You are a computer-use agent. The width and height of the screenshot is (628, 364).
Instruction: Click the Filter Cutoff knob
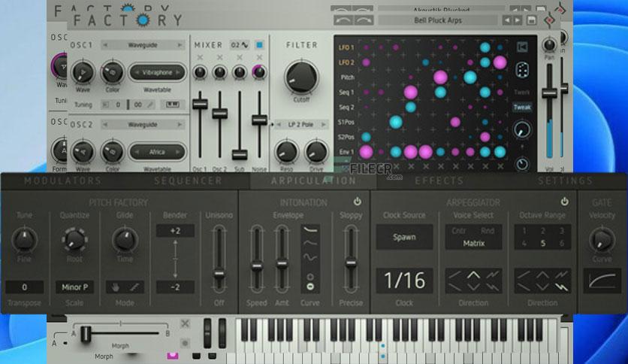point(301,77)
